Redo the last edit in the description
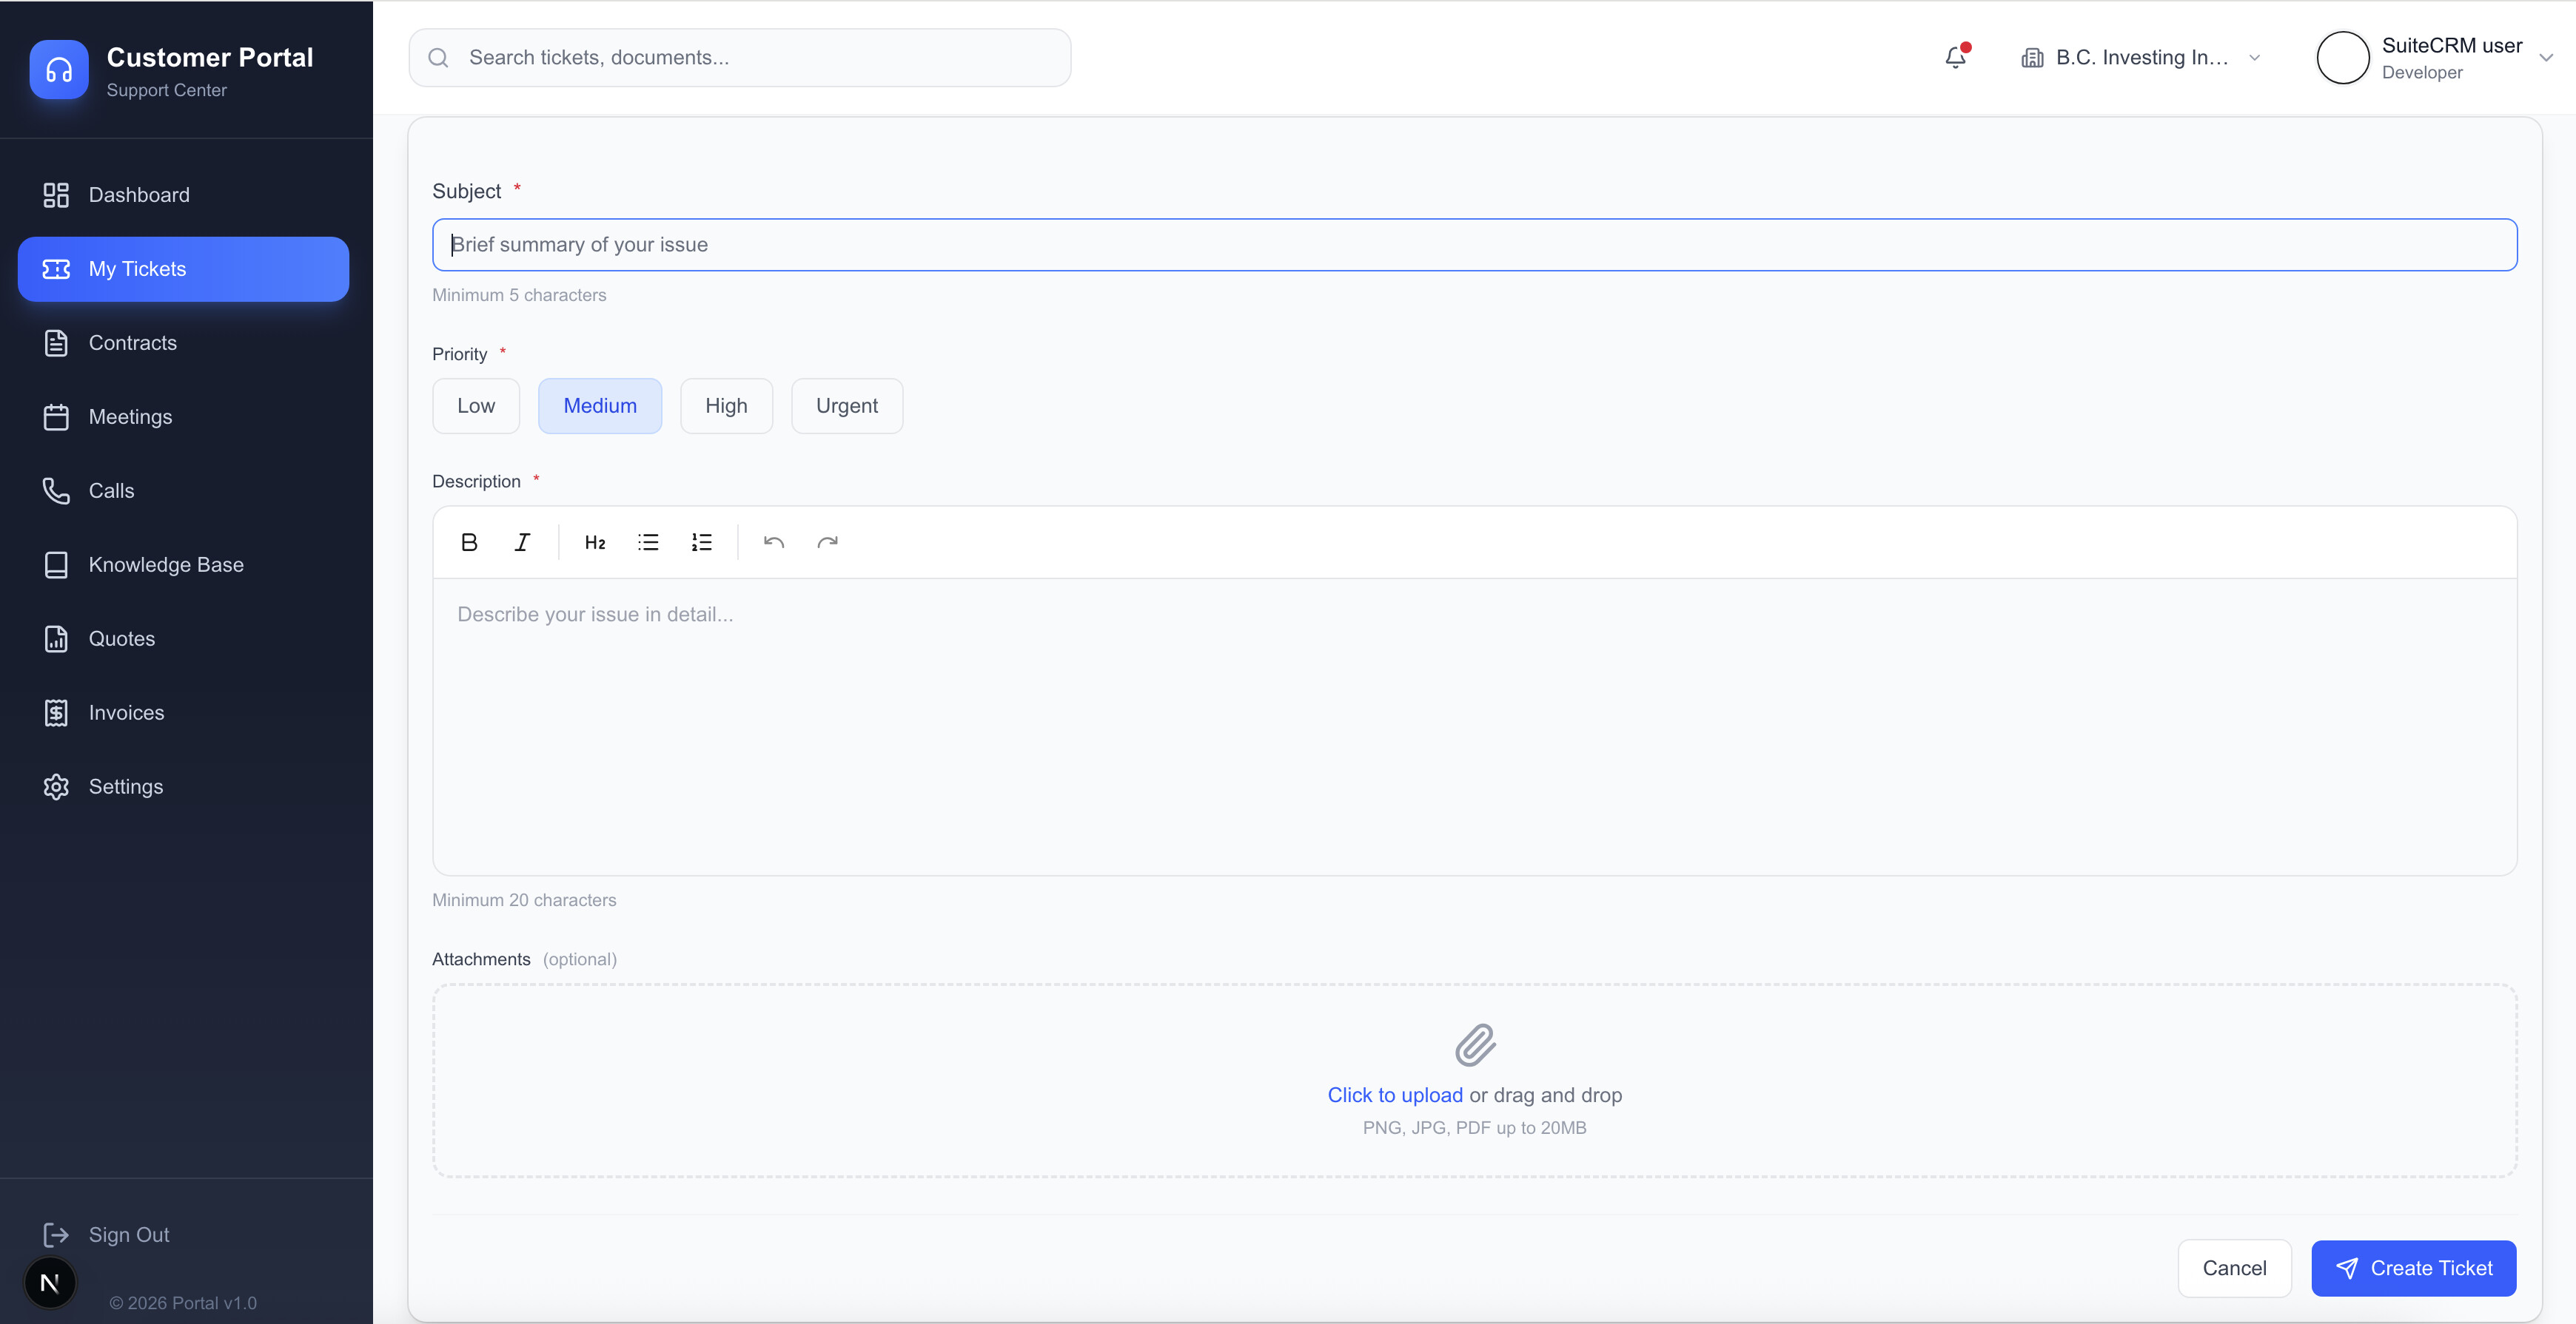 pos(827,543)
